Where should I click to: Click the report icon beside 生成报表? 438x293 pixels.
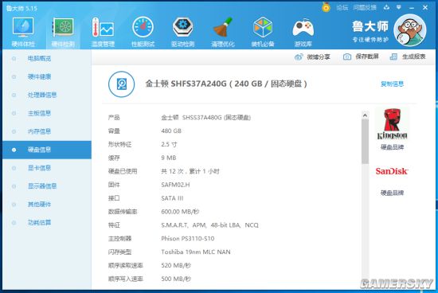tap(393, 57)
